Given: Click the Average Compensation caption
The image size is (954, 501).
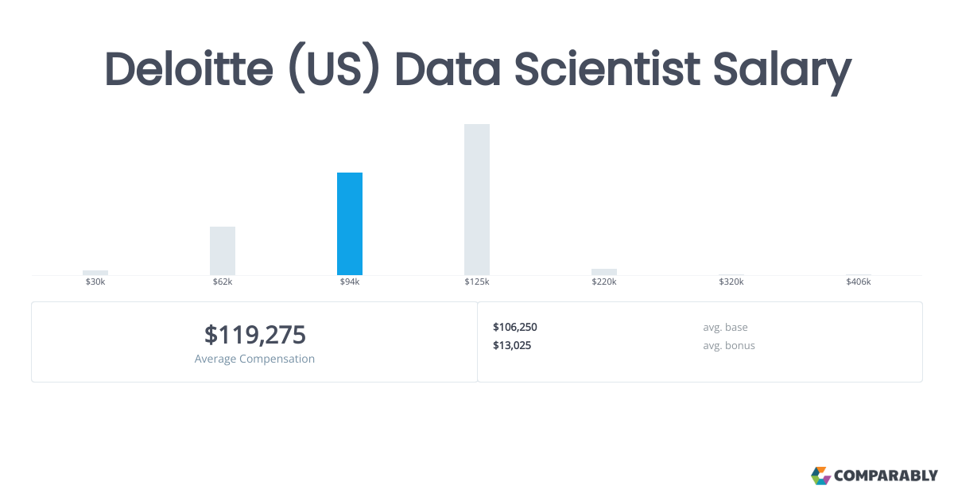Looking at the screenshot, I should pyautogui.click(x=254, y=359).
